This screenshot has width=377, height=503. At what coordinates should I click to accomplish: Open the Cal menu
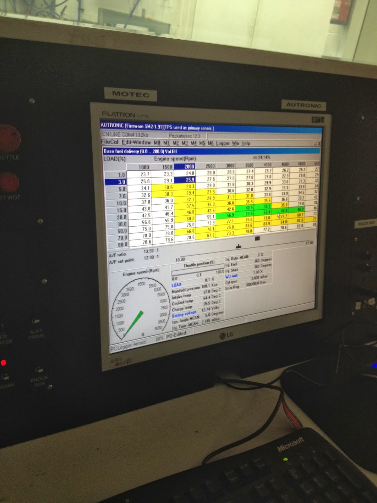[x=114, y=142]
